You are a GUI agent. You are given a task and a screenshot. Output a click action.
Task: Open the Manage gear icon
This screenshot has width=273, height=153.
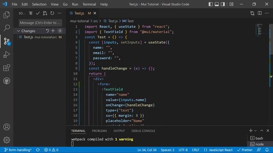coord(7,140)
